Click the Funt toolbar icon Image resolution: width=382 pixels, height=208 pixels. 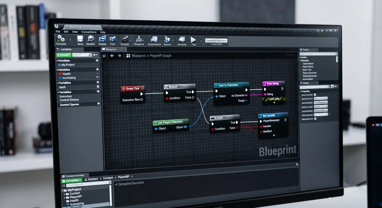coord(112,39)
